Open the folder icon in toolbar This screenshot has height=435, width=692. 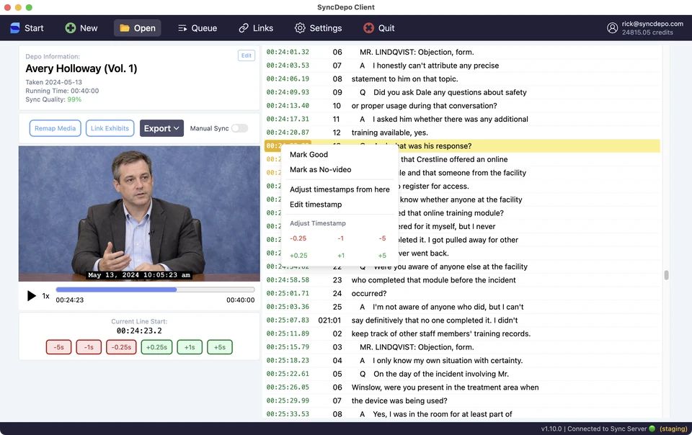(125, 28)
